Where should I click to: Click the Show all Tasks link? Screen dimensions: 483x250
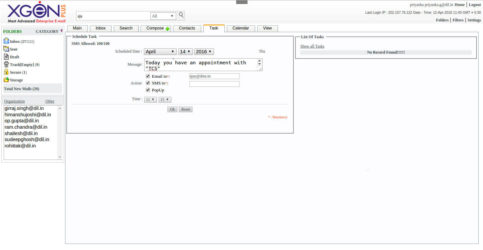coord(312,46)
